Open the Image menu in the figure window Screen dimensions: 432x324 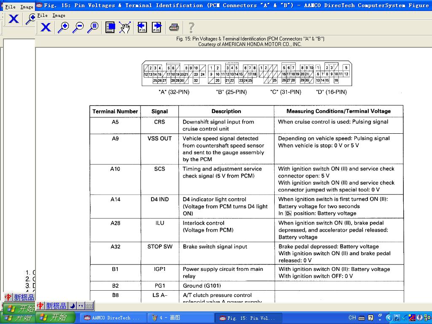coord(59,15)
